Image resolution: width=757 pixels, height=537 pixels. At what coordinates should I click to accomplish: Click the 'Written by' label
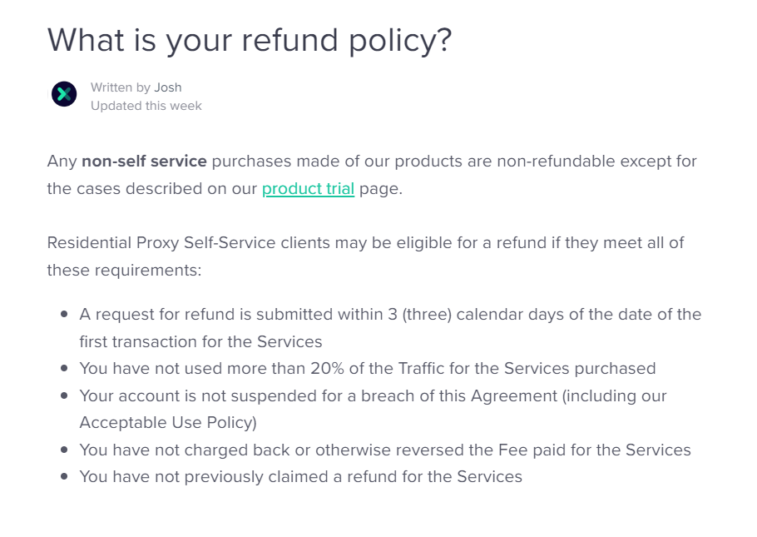tap(121, 87)
